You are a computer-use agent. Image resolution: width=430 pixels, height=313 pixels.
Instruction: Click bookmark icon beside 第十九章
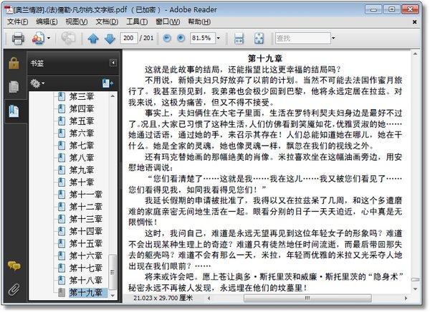(62, 293)
